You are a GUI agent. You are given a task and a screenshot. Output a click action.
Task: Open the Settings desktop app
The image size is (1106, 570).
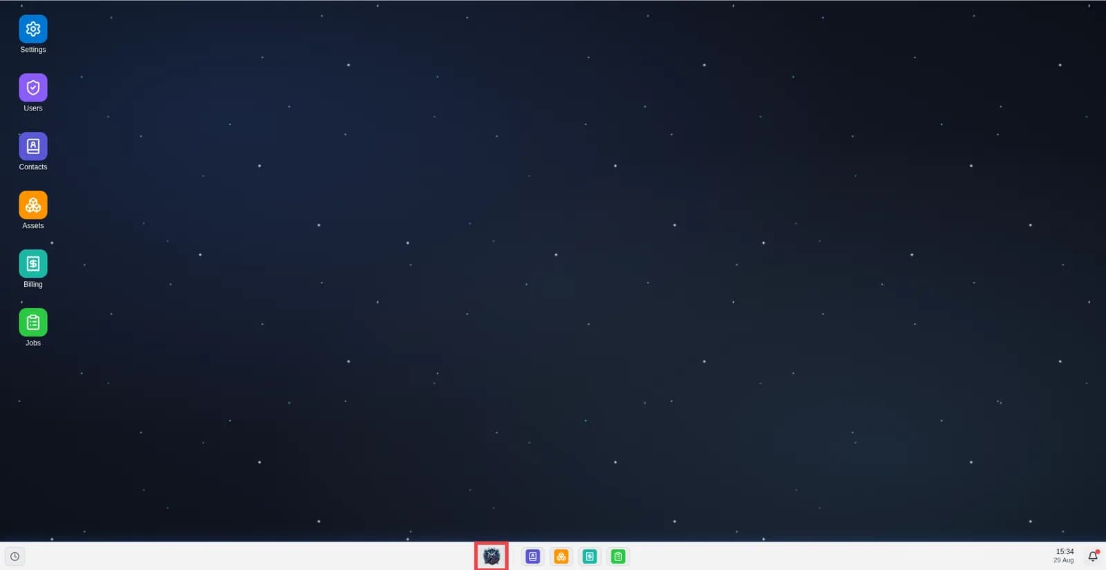point(33,29)
